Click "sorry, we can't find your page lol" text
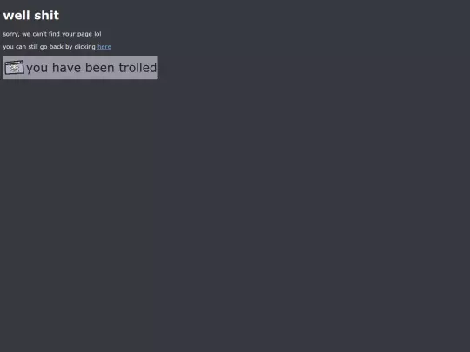 52,34
